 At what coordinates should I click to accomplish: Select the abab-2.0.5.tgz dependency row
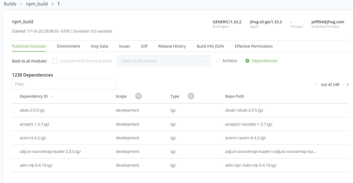(x=180, y=110)
